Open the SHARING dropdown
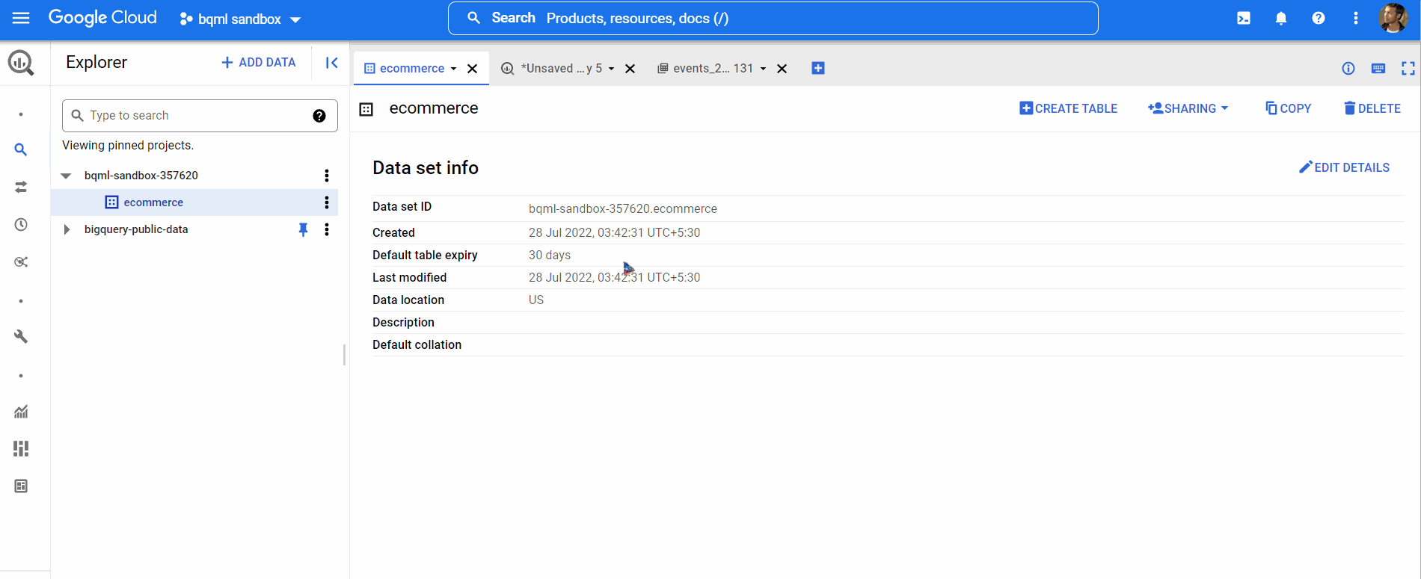The height and width of the screenshot is (579, 1421). pos(1188,108)
